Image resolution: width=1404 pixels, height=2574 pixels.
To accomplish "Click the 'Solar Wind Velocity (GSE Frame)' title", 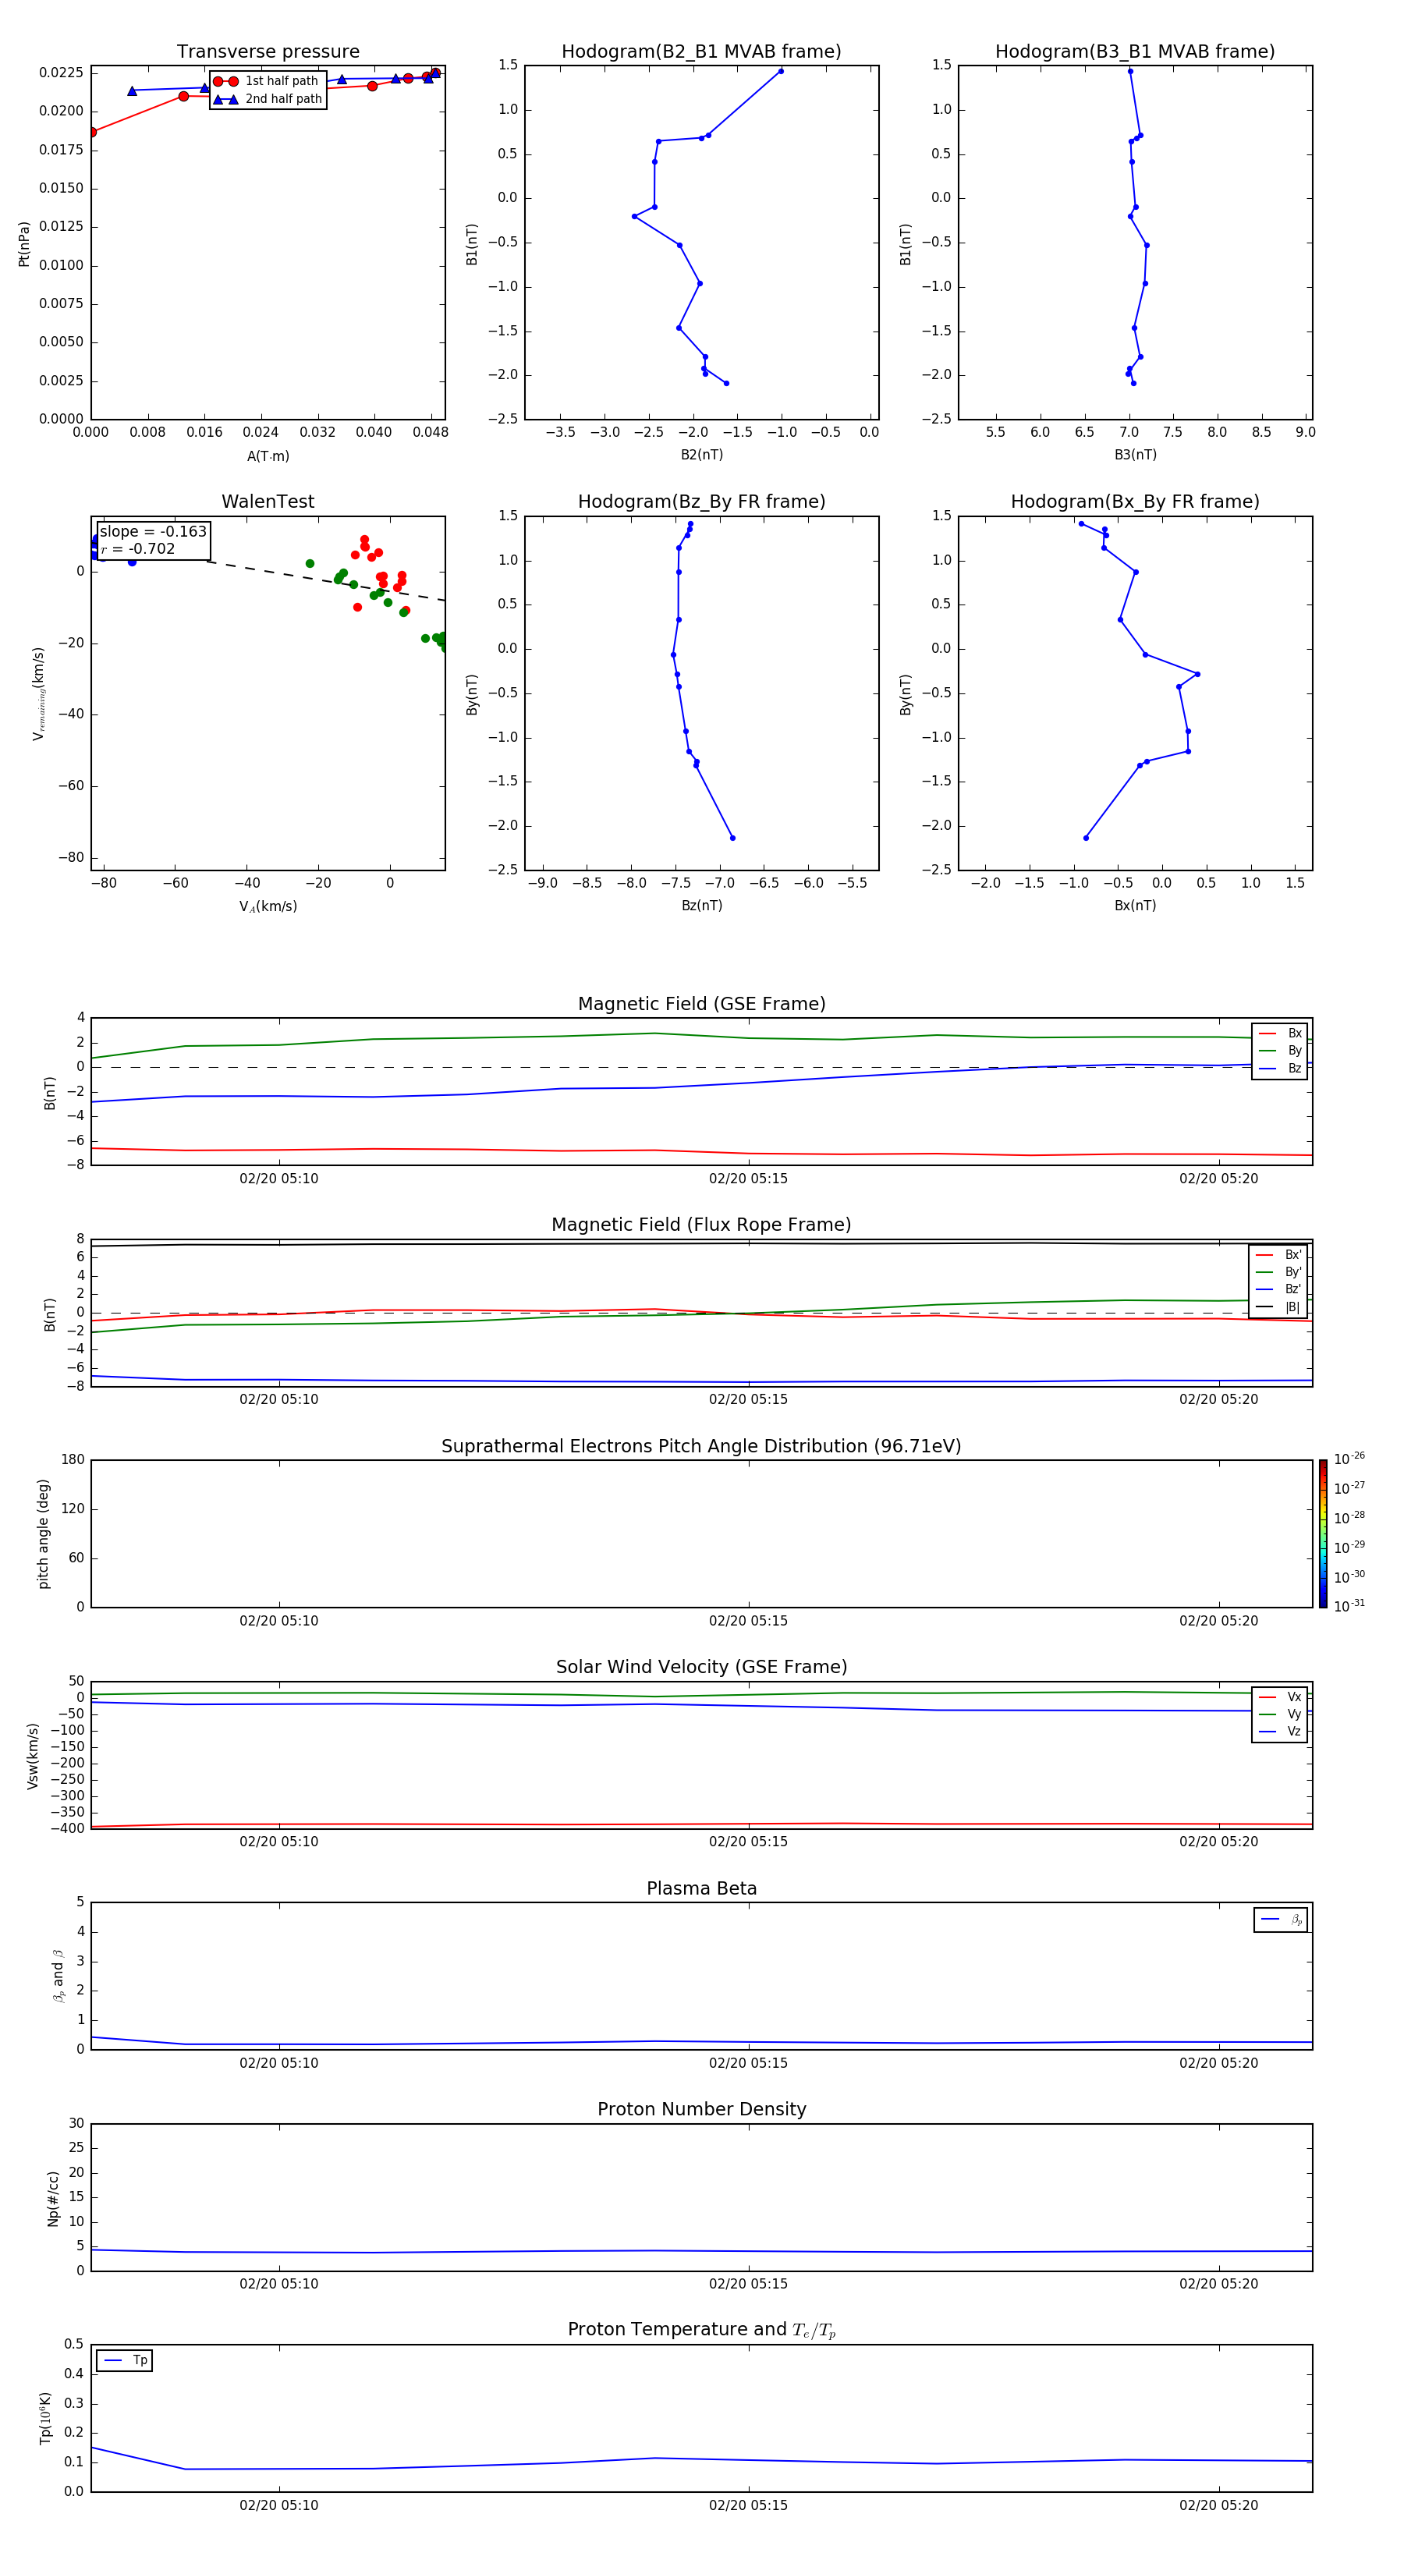I will [x=701, y=1667].
